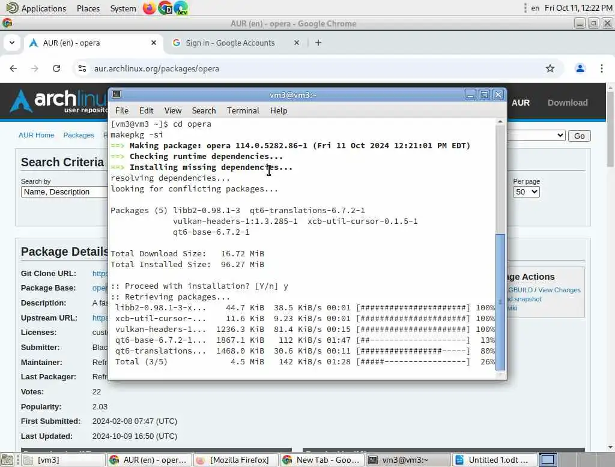Close the AUR (en) - opera tab

(x=154, y=43)
